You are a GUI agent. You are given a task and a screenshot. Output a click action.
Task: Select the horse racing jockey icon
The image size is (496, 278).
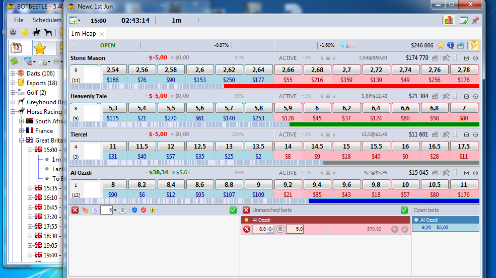[x=36, y=32]
